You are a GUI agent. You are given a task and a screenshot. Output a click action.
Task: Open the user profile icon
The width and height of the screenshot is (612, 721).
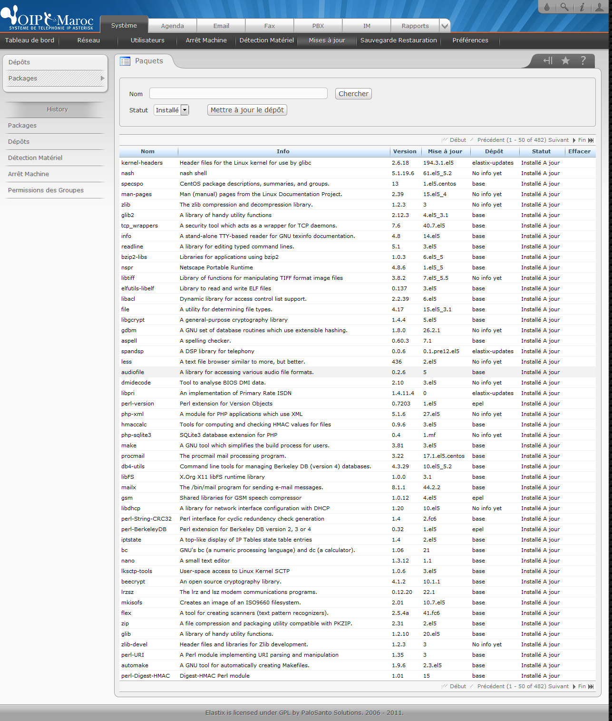600,7
